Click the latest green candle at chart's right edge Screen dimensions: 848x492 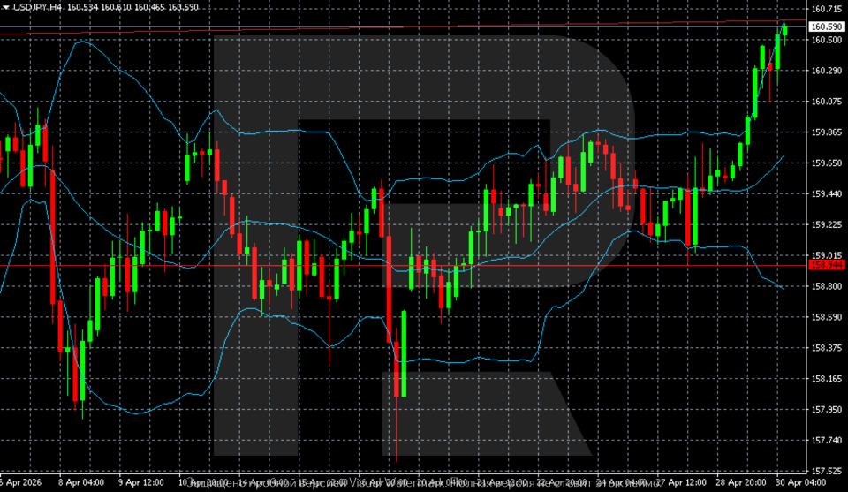(x=784, y=31)
